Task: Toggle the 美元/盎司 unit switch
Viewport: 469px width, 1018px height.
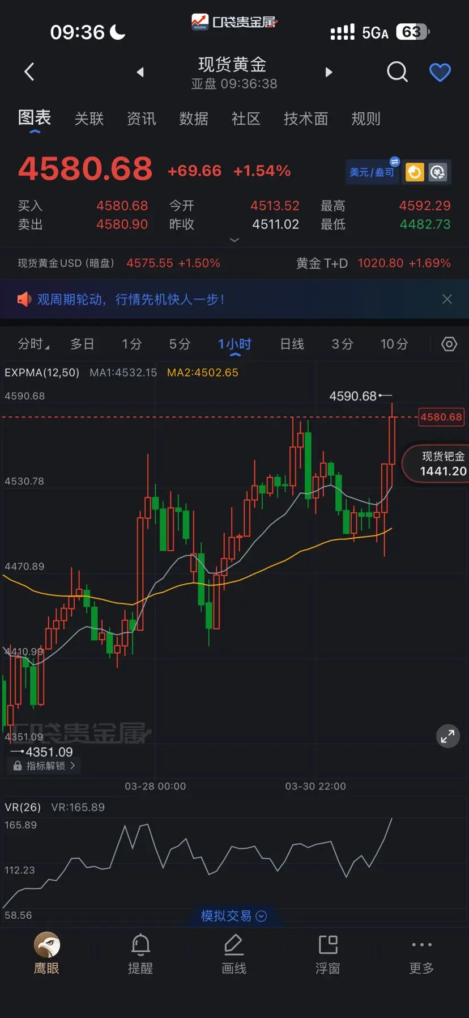Action: [372, 172]
